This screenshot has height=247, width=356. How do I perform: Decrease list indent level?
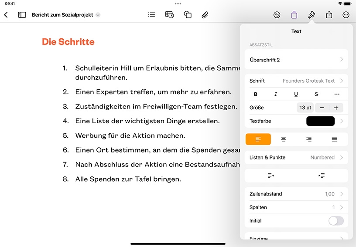point(270,176)
